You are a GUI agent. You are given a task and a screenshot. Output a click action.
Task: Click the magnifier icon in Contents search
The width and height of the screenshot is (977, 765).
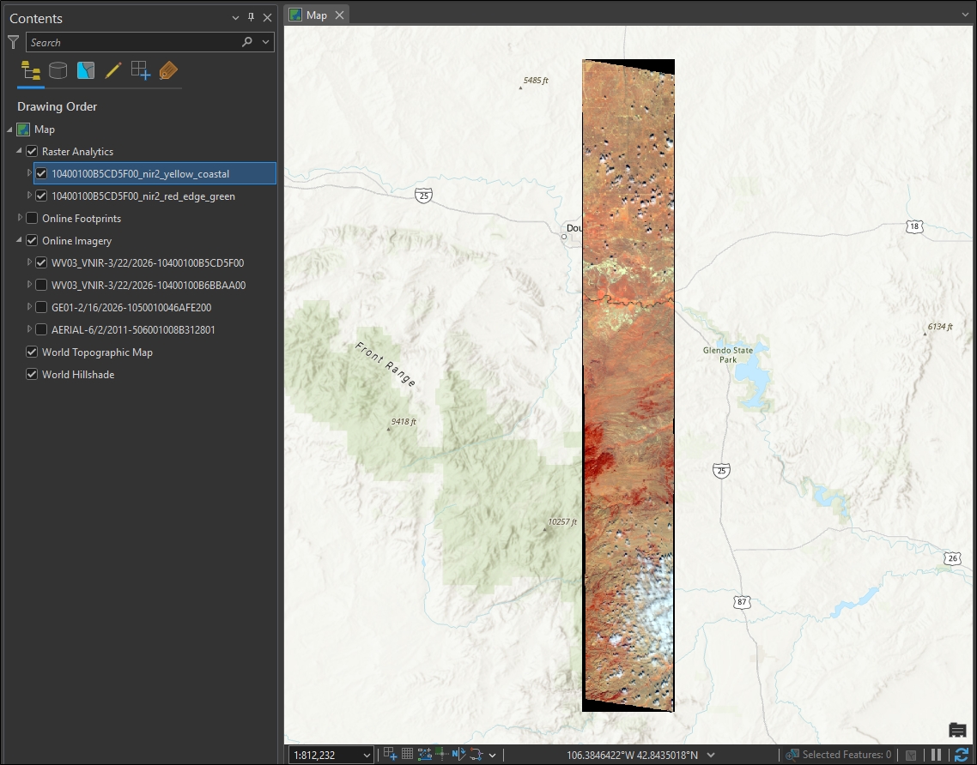pyautogui.click(x=247, y=42)
